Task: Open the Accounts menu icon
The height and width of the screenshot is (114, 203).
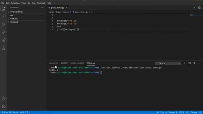Action: point(3,98)
